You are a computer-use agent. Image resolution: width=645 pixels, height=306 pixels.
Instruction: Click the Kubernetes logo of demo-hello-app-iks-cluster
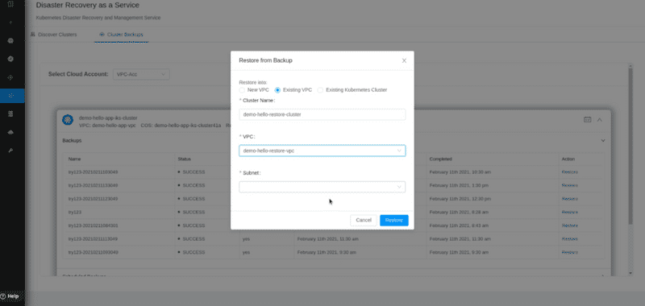(68, 120)
